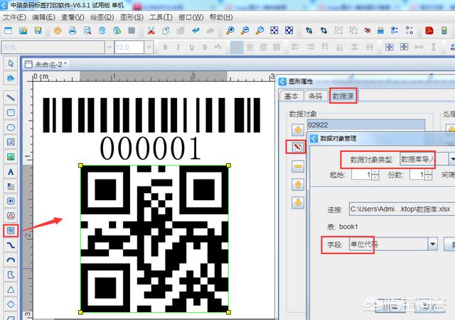Screen dimensions: 455x320
Task: Zoom in with the plus magnifier
Action: 230,30
